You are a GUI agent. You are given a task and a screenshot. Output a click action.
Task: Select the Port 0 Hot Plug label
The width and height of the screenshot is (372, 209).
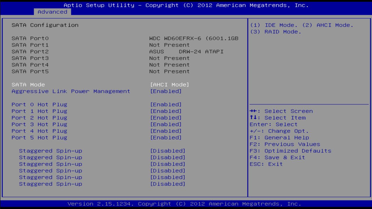(x=39, y=105)
